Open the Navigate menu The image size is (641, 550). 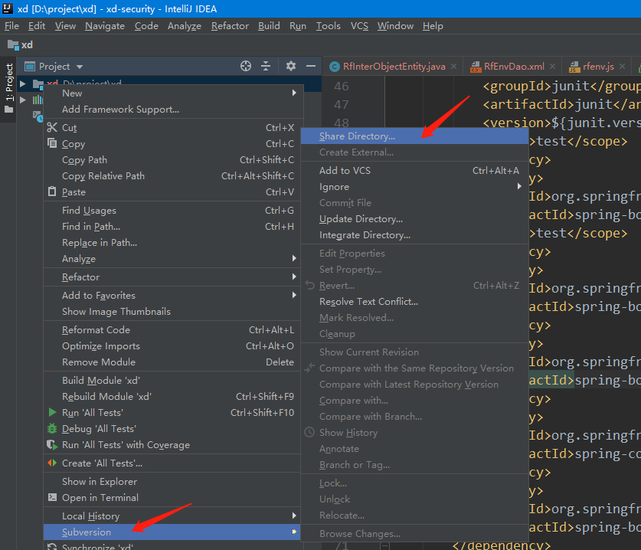pos(105,26)
